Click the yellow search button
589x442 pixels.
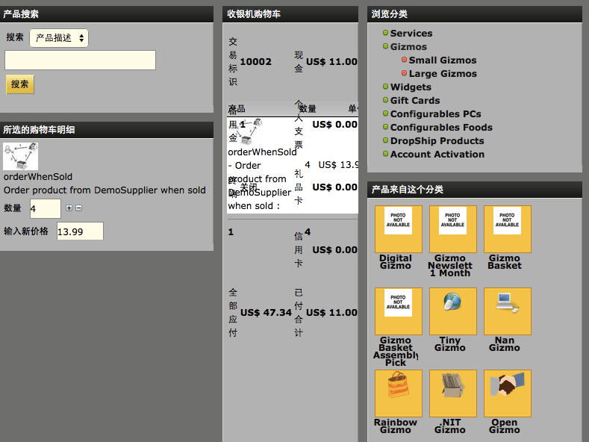point(20,84)
